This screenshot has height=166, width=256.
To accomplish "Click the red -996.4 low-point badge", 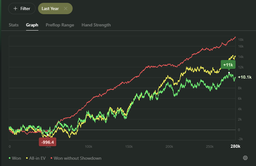I will point(48,142).
